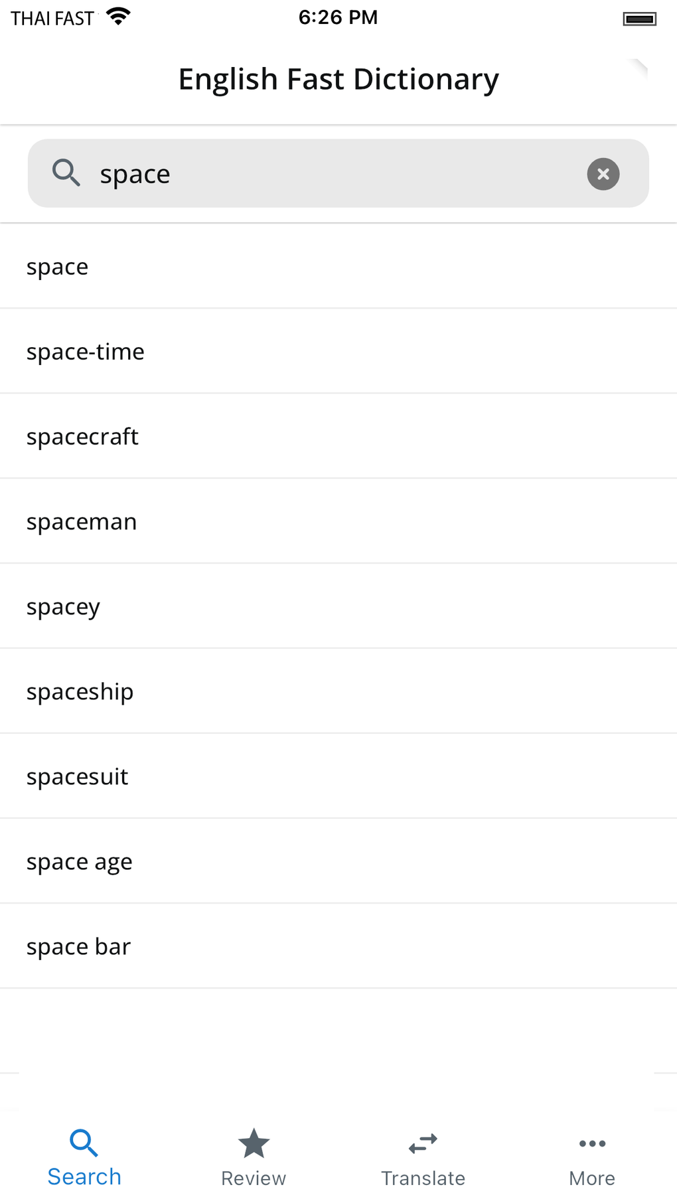The height and width of the screenshot is (1203, 677).
Task: Open 'spacesuit' word entry
Action: click(x=77, y=776)
